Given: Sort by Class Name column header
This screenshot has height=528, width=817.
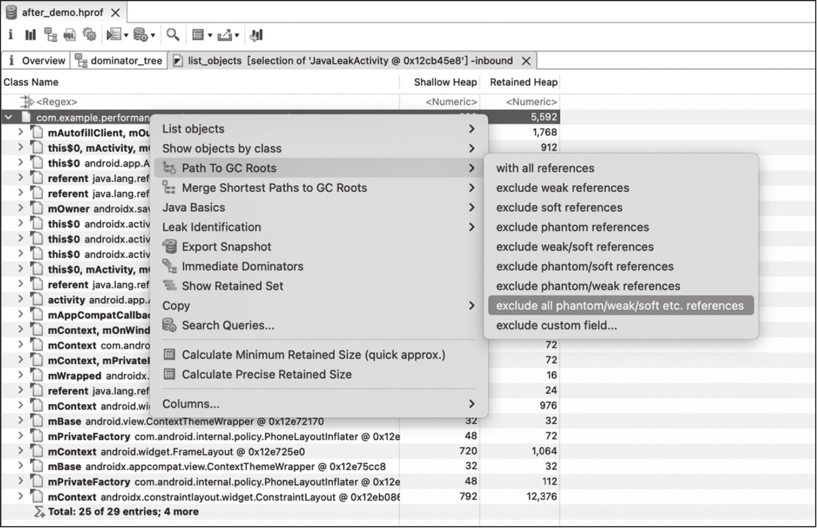Looking at the screenshot, I should (x=200, y=82).
